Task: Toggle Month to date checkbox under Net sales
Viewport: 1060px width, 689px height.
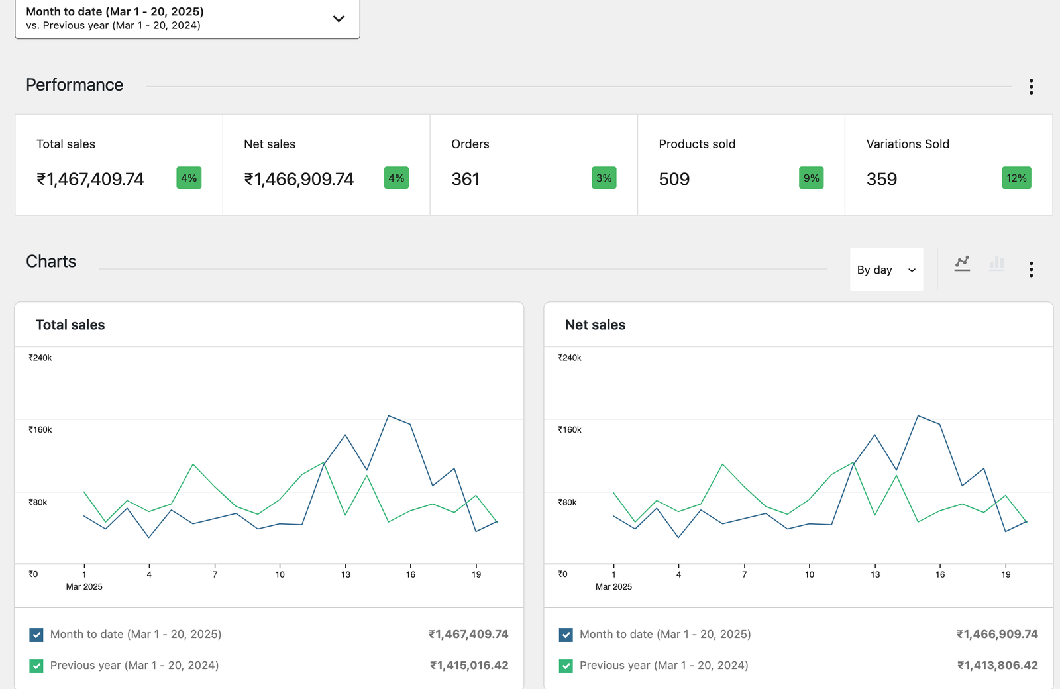Action: click(x=564, y=634)
